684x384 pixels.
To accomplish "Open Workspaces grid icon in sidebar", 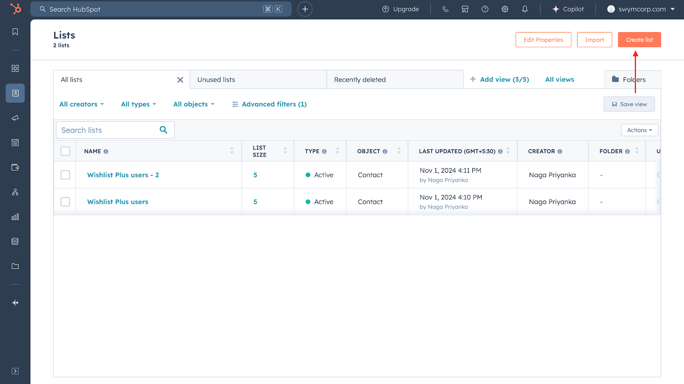I will click(x=15, y=68).
